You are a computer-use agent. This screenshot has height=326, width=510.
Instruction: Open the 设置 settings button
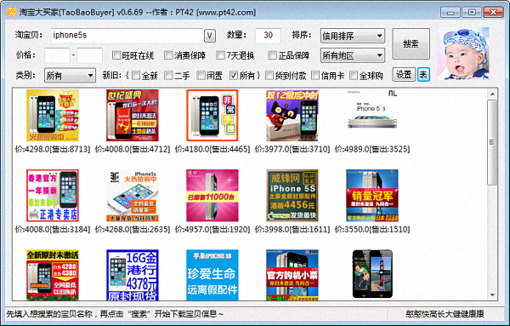(404, 75)
